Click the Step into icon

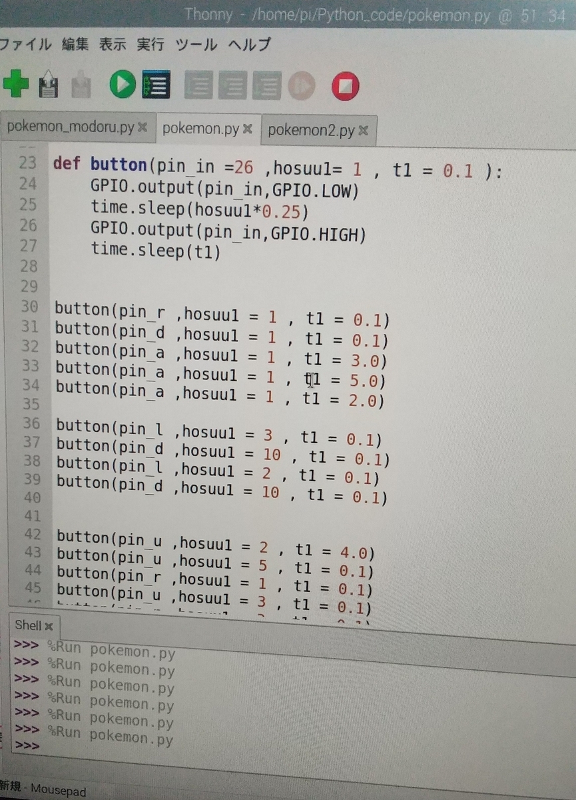pyautogui.click(x=232, y=86)
